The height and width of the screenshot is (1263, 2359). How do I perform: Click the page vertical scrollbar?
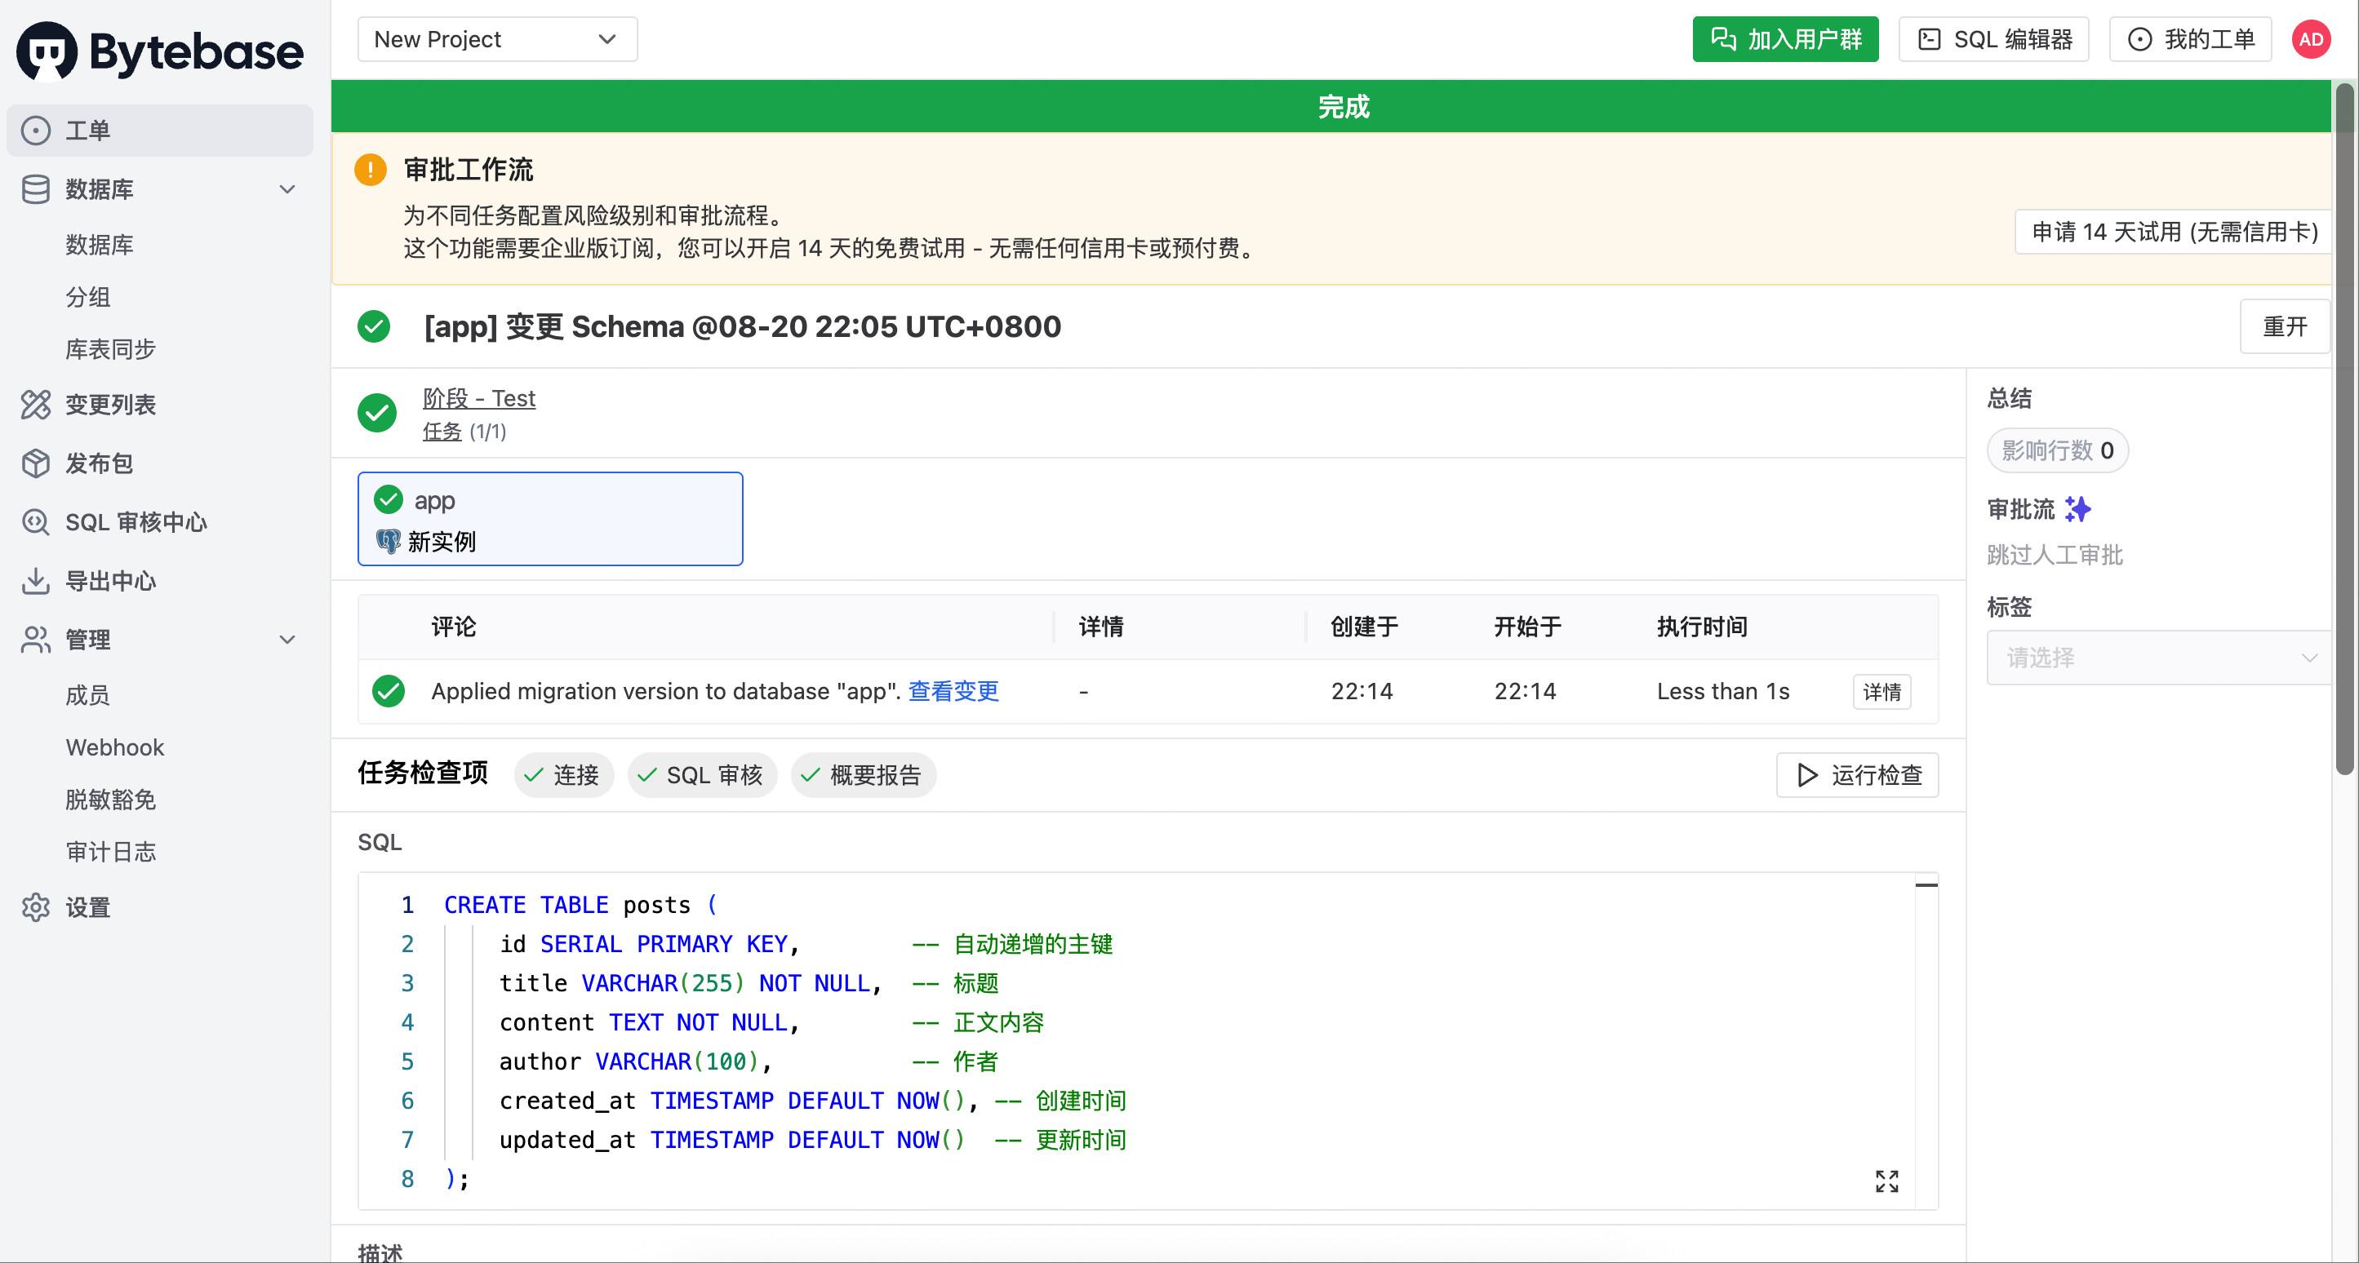2344,430
